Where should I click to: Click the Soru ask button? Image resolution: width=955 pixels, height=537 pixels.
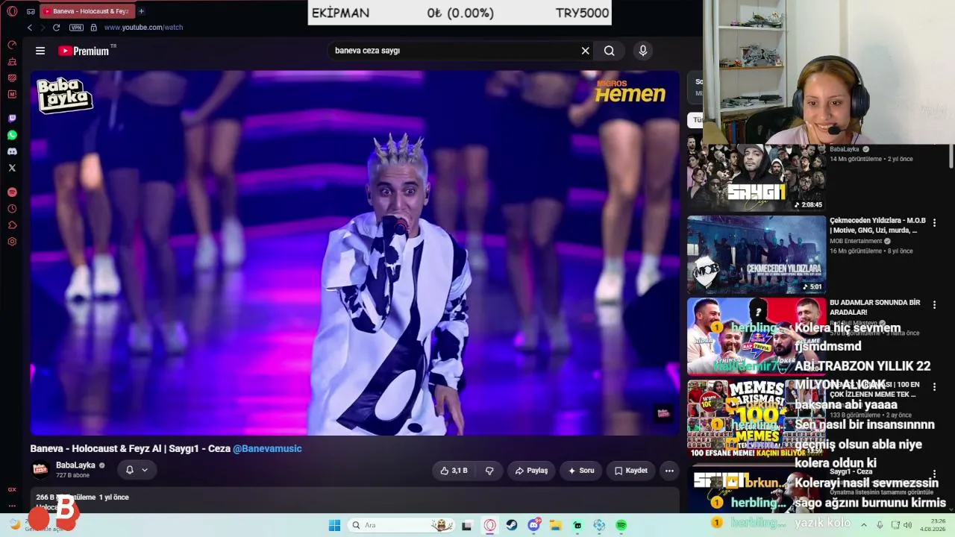pos(581,471)
